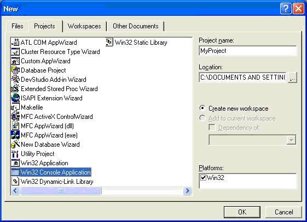
Task: Open the Other Documents tab
Action: coord(136,26)
